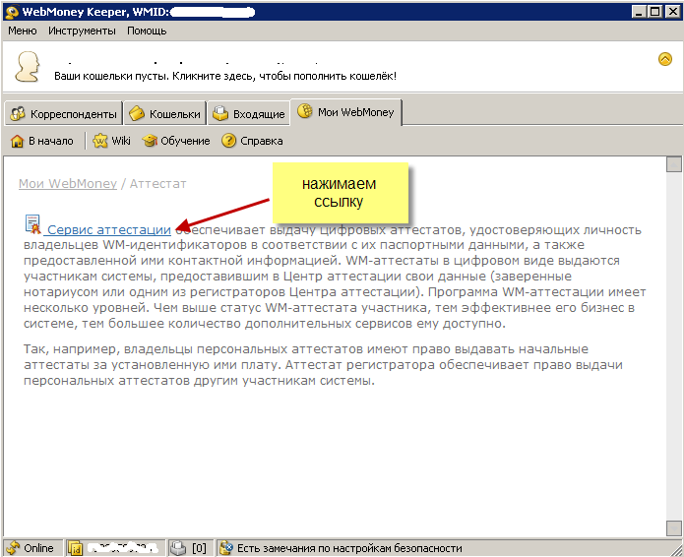Click the Корреспонденты tab people icon
Image resolution: width=684 pixels, height=557 pixels.
click(18, 113)
